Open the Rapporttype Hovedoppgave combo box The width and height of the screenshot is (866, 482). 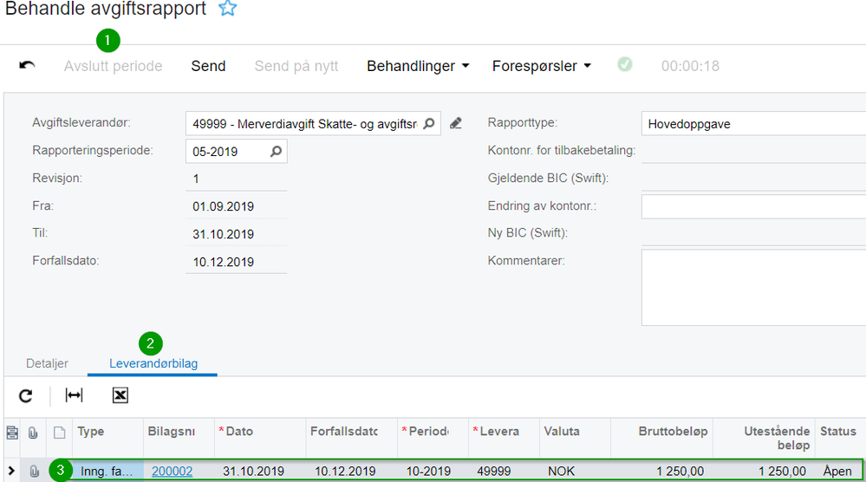(x=753, y=124)
